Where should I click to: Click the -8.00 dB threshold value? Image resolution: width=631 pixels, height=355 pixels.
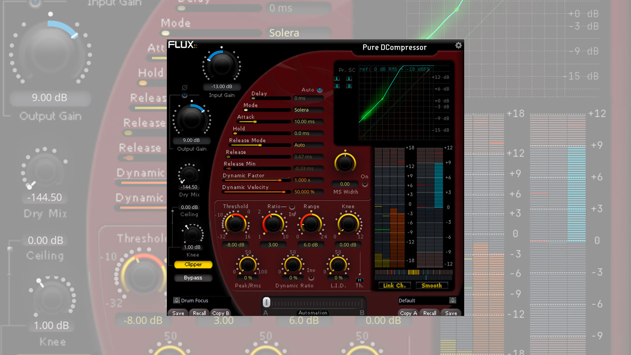pyautogui.click(x=235, y=245)
